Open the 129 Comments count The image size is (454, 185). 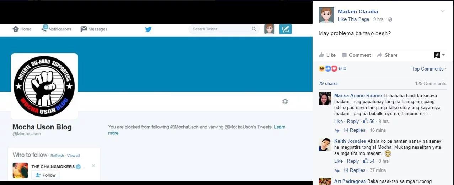(x=431, y=84)
